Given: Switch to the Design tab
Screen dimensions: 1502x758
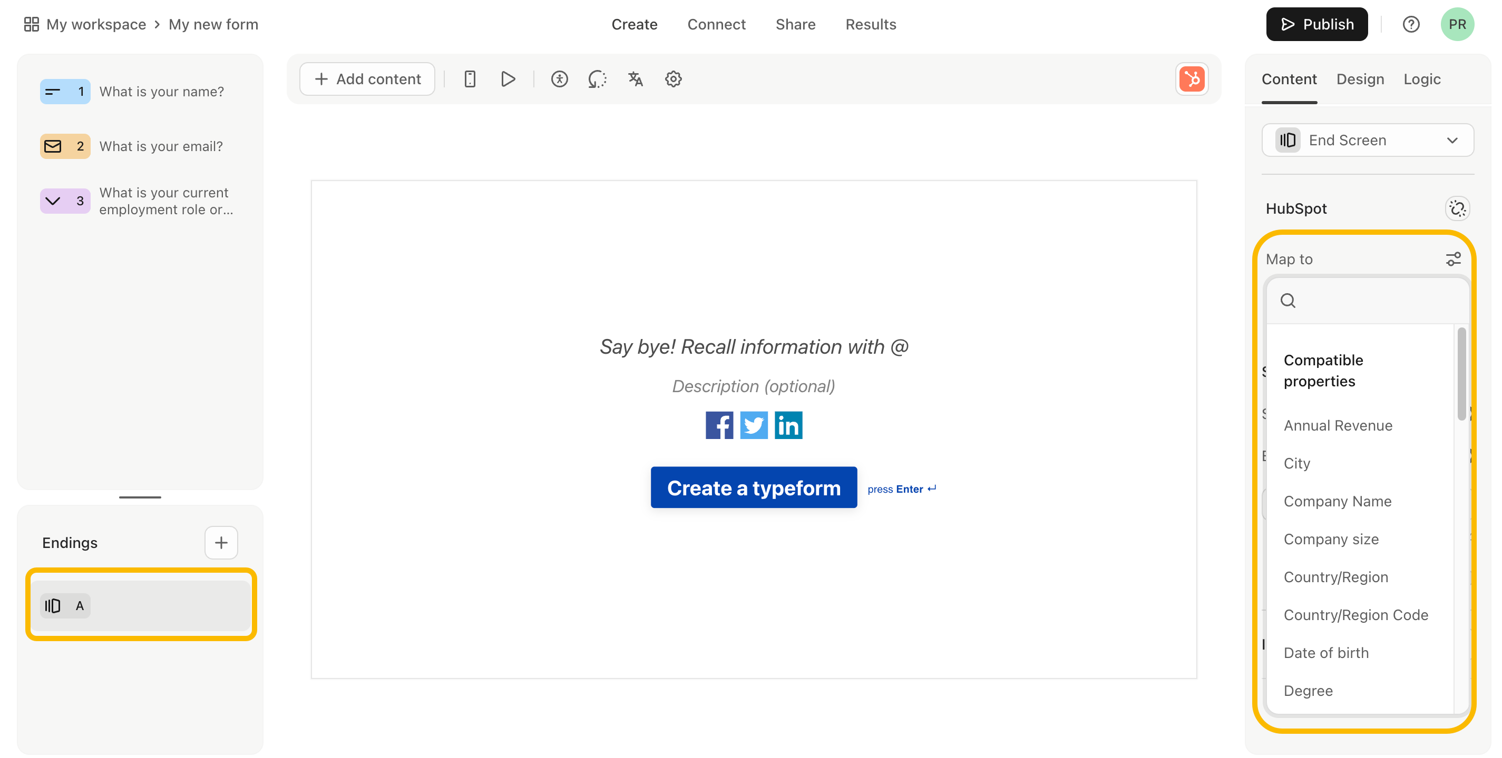Looking at the screenshot, I should click(1360, 79).
